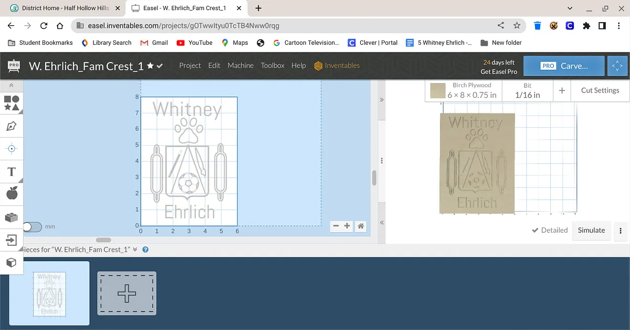630x330 pixels.
Task: Click the paw print shape on canvas
Action: (x=188, y=130)
